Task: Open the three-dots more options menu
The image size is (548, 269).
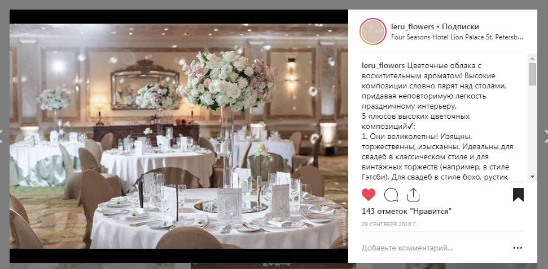Action: [x=518, y=248]
